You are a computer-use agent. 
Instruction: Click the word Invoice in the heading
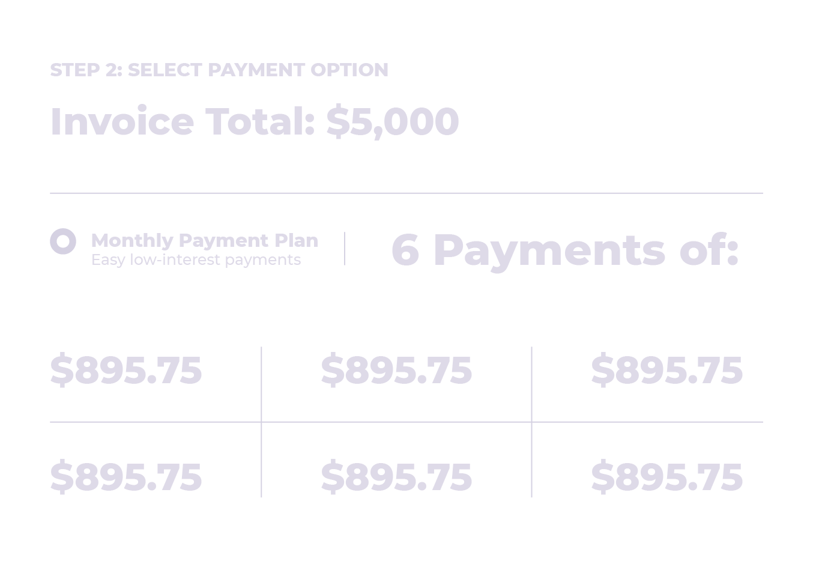(x=122, y=122)
